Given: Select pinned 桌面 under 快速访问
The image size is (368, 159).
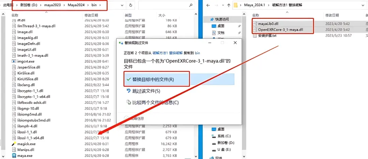Looking at the screenshot, I should [x=221, y=26].
